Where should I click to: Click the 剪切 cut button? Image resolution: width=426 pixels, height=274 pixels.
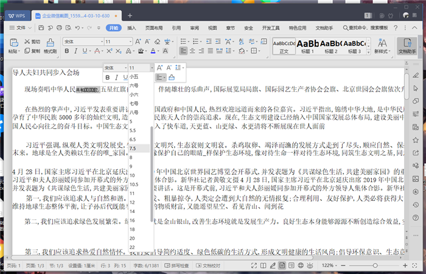point(32,41)
